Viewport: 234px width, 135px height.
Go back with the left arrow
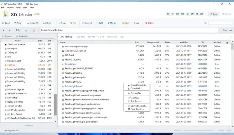click(3, 30)
